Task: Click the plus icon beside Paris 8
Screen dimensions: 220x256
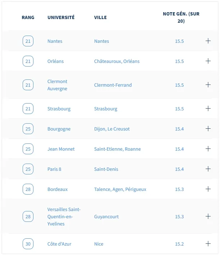Action: tap(208, 169)
